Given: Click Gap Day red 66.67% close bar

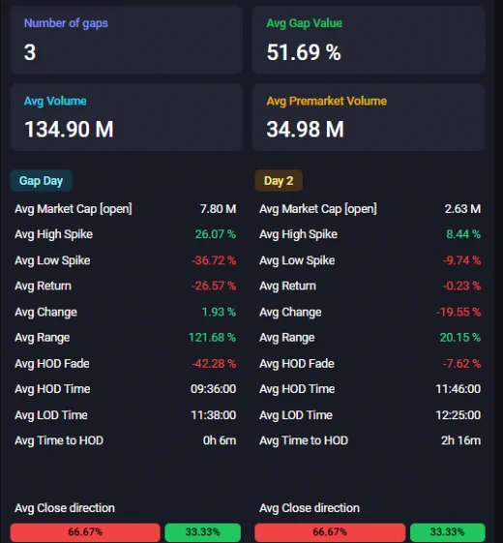Looking at the screenshot, I should pos(85,532).
